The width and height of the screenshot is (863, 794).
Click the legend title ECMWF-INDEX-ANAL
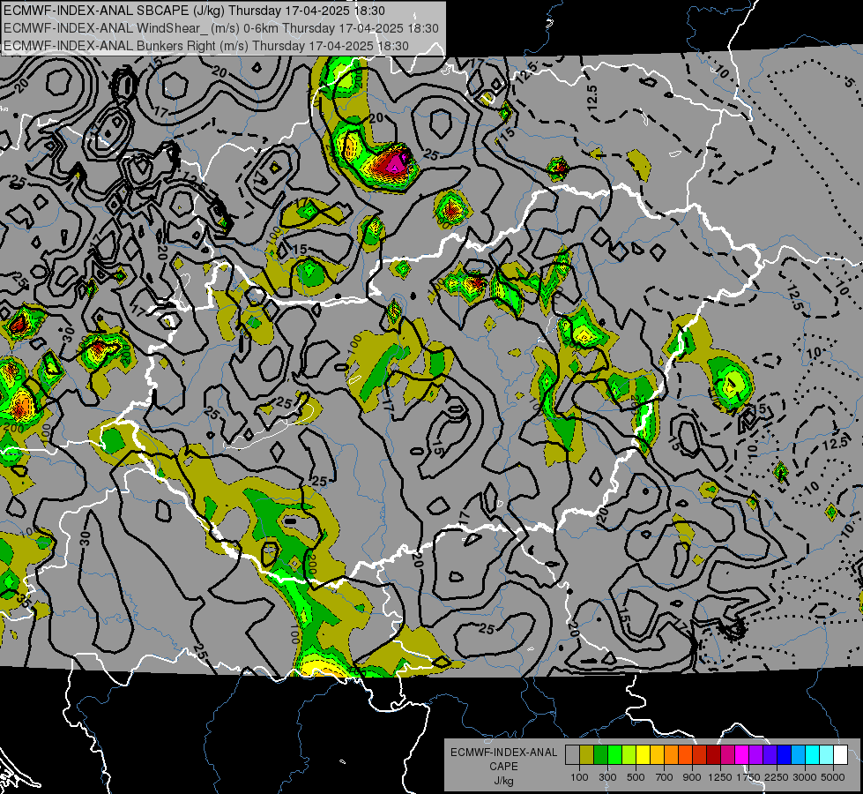click(x=503, y=753)
